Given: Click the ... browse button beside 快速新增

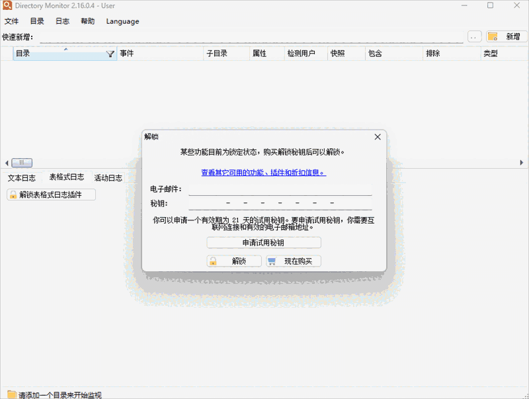Looking at the screenshot, I should pyautogui.click(x=473, y=37).
